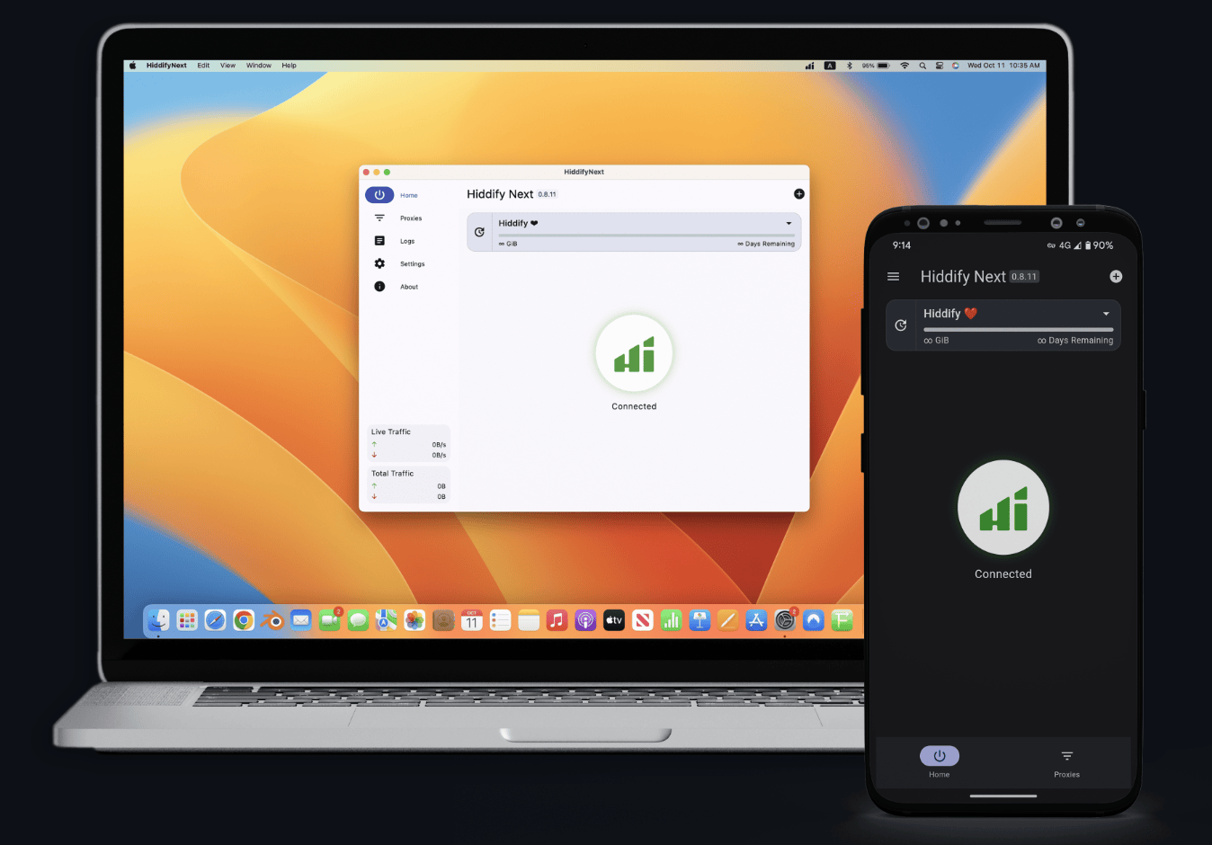This screenshot has width=1212, height=845.
Task: Open Maps from the dock
Action: tap(387, 620)
